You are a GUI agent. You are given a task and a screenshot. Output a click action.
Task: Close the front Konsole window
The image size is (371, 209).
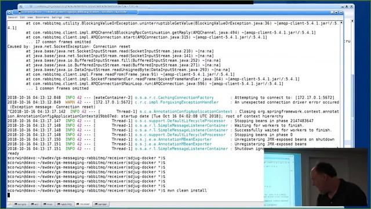pos(341,13)
